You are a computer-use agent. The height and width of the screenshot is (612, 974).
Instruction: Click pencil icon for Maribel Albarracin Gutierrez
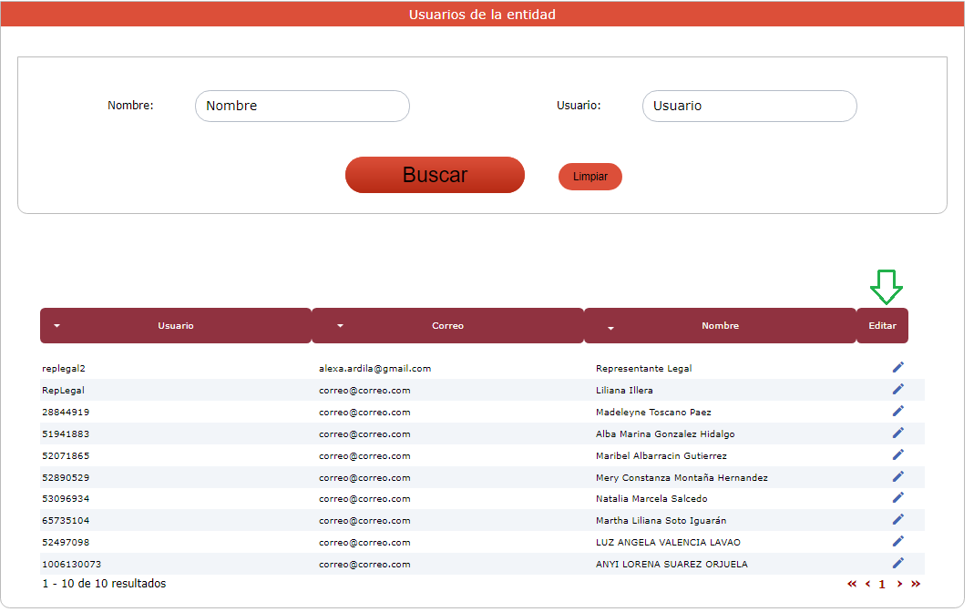tap(897, 454)
